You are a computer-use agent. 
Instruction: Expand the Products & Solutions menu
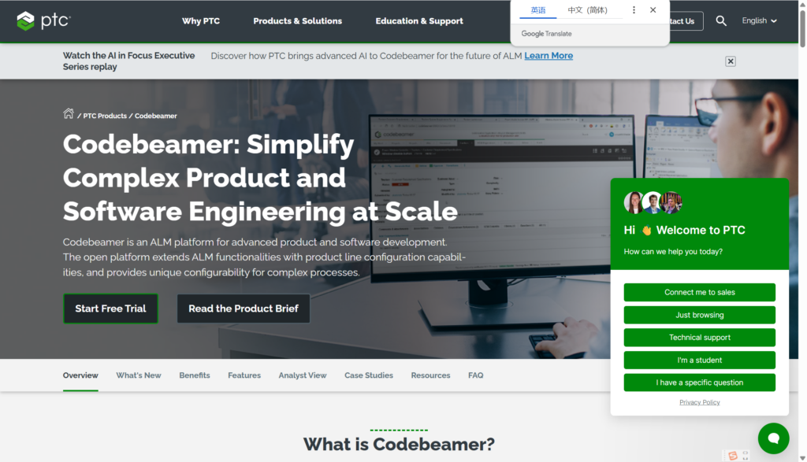297,21
